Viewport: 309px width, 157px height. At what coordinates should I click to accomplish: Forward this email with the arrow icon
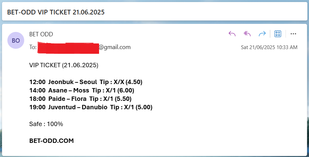[x=262, y=34]
